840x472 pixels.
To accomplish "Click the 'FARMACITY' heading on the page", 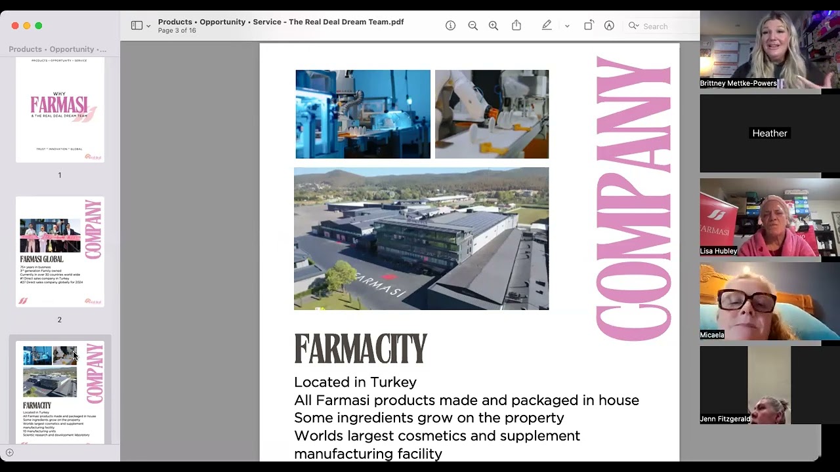I will point(360,349).
